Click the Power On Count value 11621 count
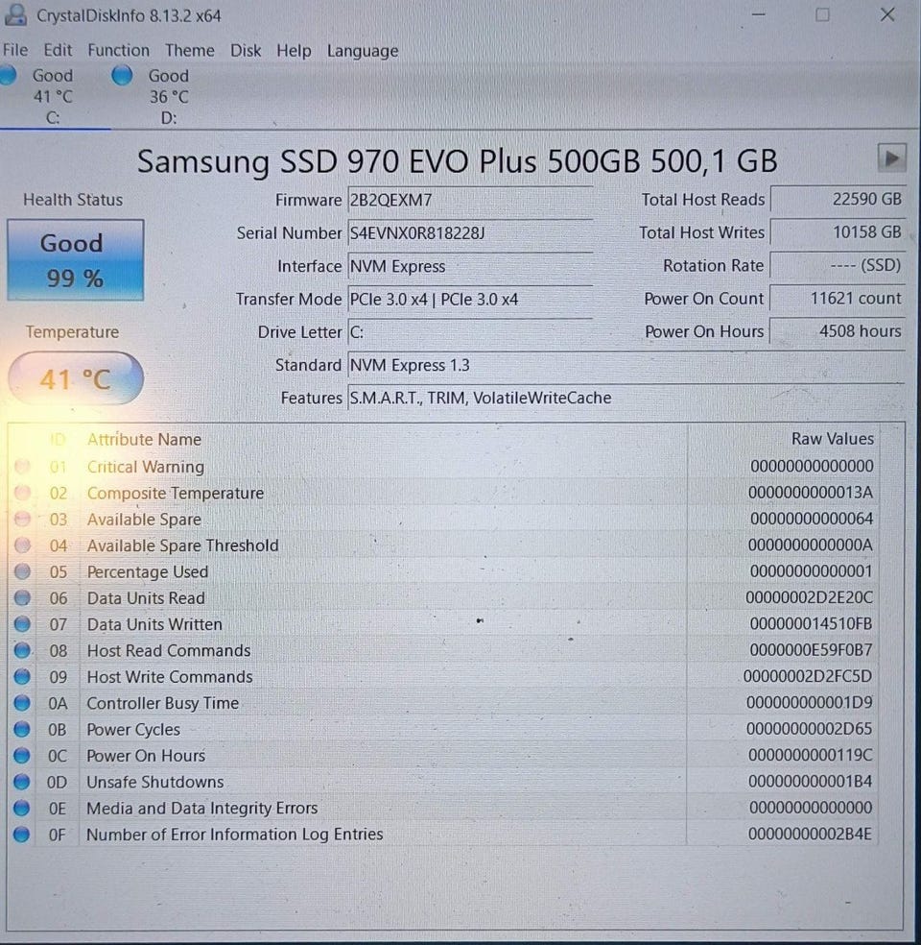Screen dimensions: 921x945 coord(838,299)
